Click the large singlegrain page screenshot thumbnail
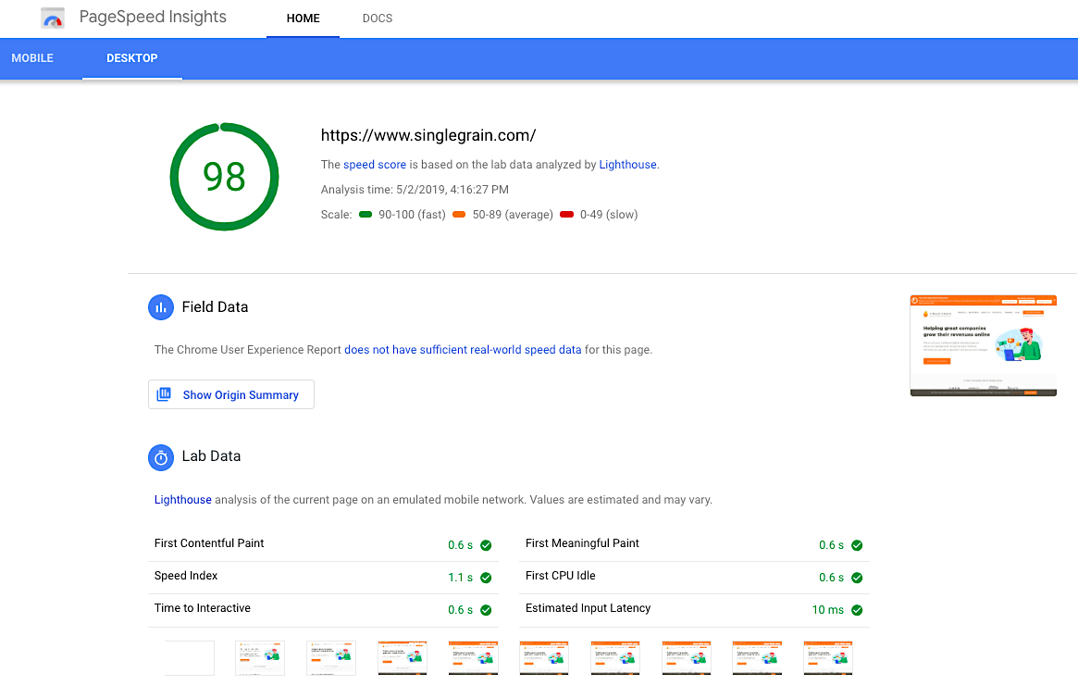 coord(983,346)
